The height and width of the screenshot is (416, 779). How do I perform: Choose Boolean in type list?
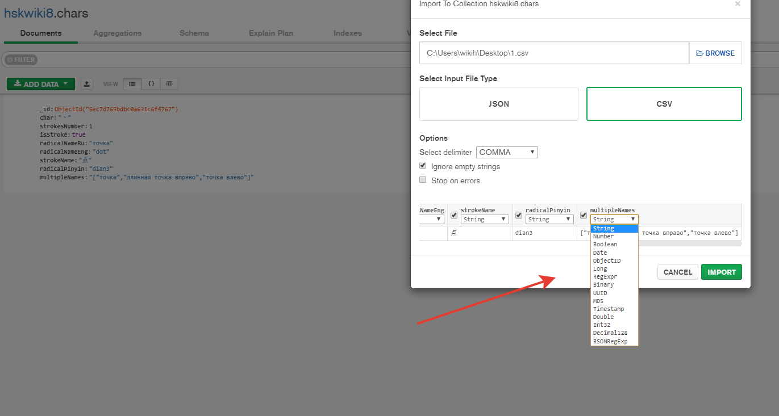click(x=614, y=244)
